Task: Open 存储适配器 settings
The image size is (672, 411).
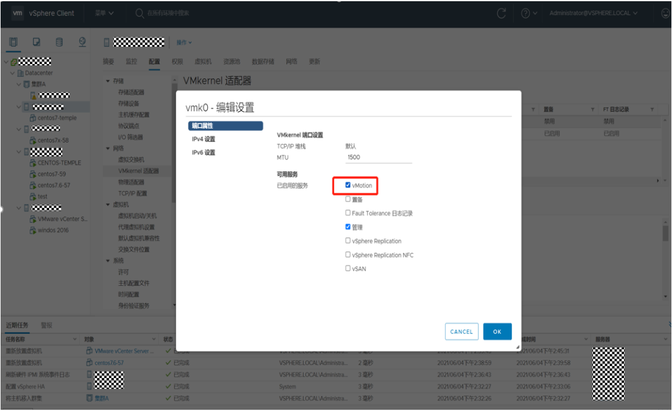Action: tap(131, 92)
